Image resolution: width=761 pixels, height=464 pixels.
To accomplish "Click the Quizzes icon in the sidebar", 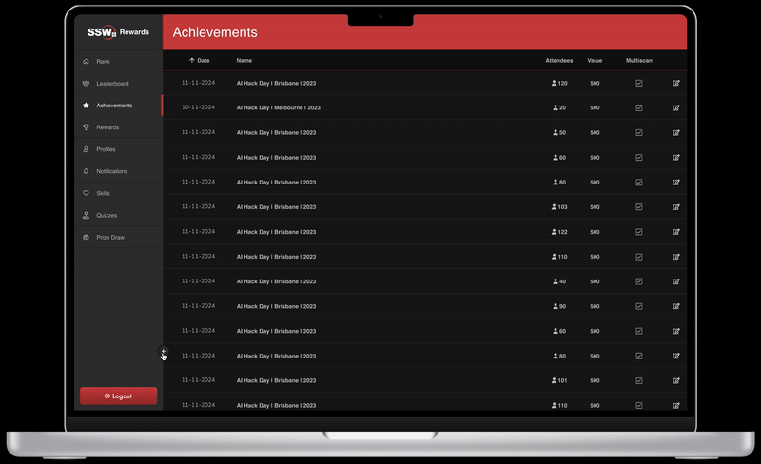I will point(87,215).
